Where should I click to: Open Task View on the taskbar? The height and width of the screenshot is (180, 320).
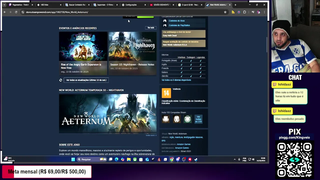pos(110,159)
